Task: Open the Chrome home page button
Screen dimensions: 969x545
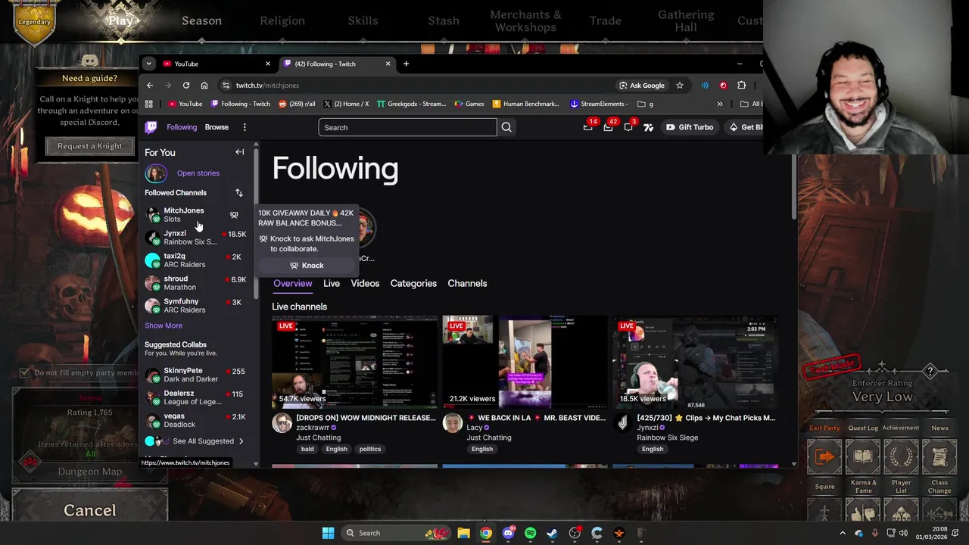Action: (x=204, y=86)
